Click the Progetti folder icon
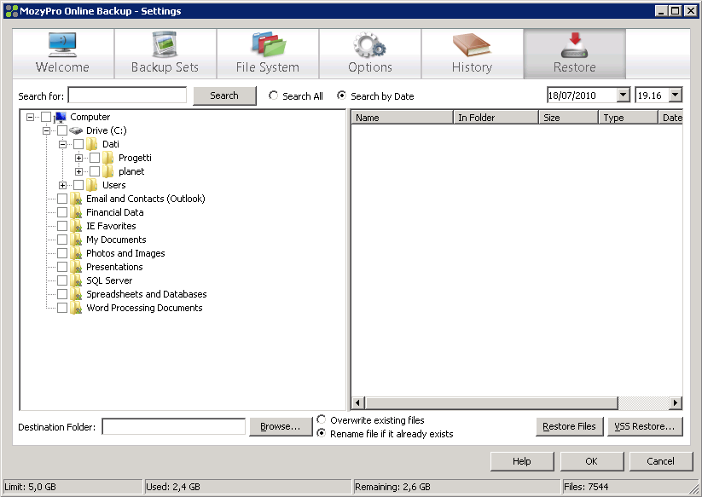The image size is (702, 497). (x=107, y=158)
